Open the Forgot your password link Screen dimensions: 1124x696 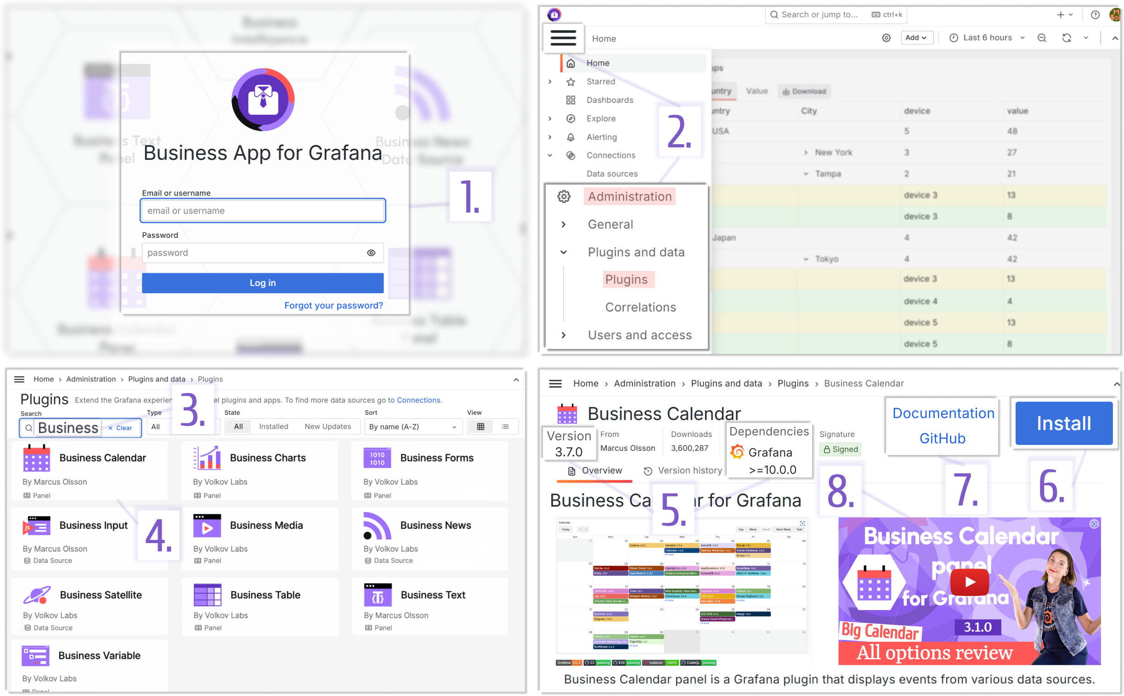(333, 305)
